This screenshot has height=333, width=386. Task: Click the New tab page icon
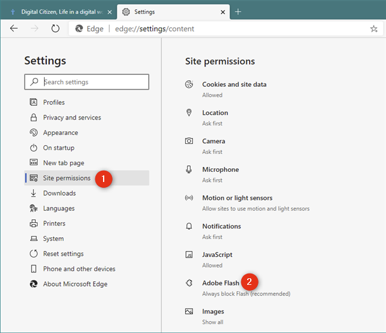pyautogui.click(x=33, y=162)
